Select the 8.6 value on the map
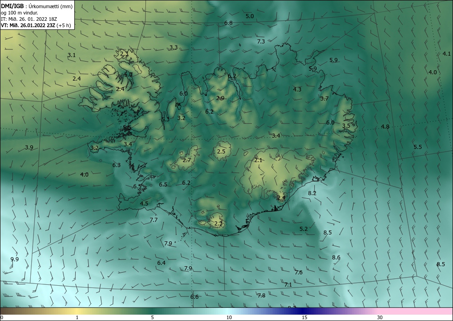The width and height of the screenshot is (453, 321). pos(336,257)
